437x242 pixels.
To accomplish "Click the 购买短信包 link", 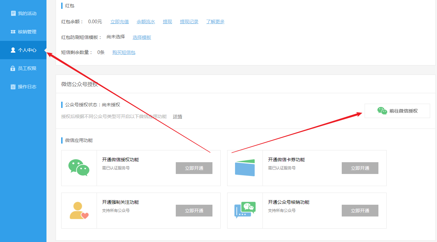I will tap(124, 52).
